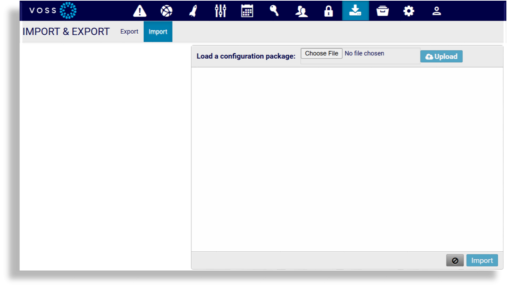Open the calendar icon in the top bar

coord(247,11)
